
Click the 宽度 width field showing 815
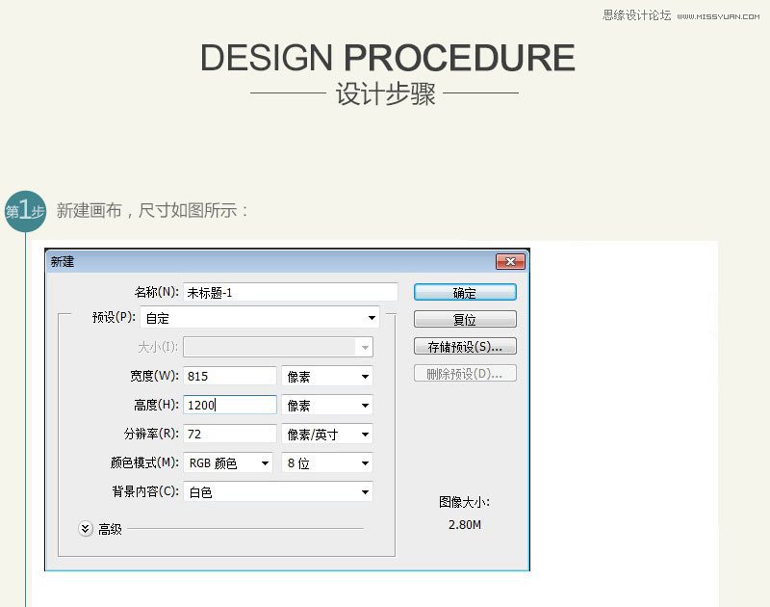(x=230, y=377)
